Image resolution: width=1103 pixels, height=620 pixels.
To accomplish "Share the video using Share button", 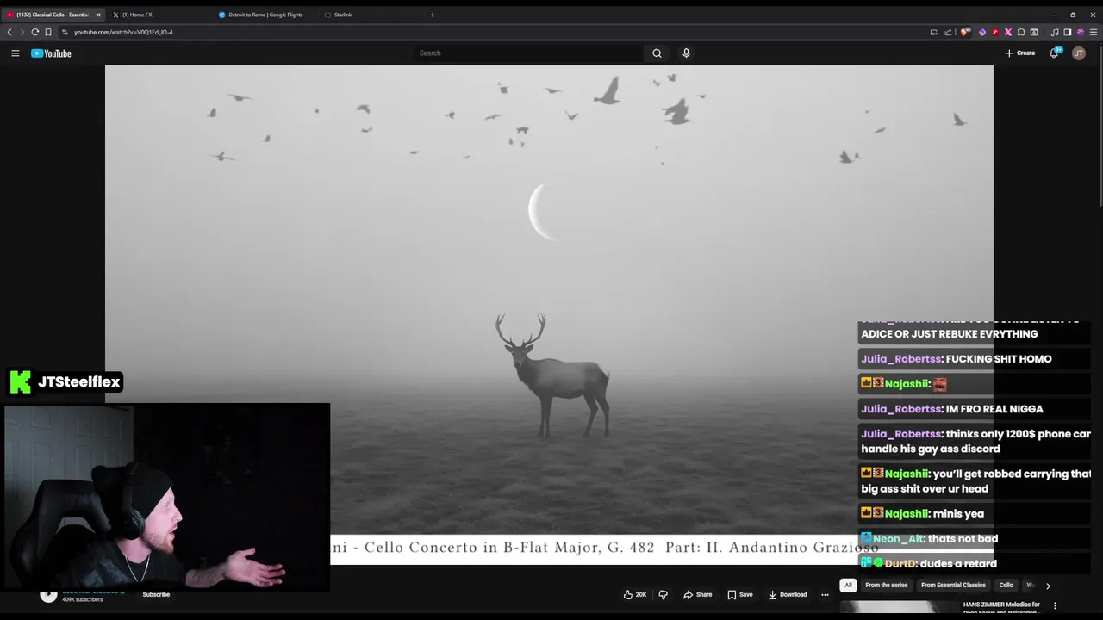I will coord(697,594).
